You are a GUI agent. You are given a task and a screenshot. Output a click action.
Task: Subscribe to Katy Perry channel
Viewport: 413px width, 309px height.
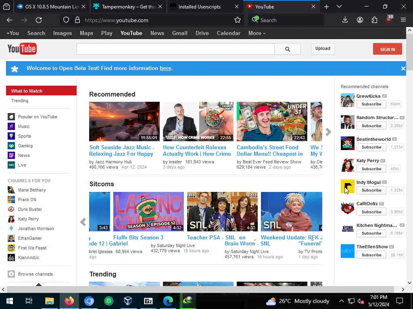(x=371, y=169)
